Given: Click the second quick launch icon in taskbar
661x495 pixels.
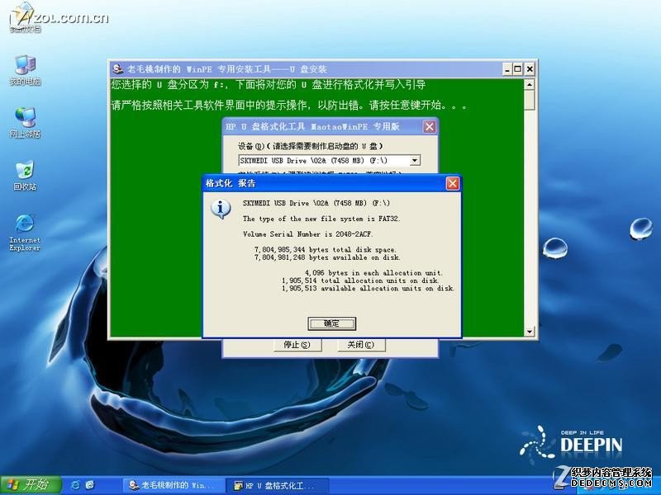Looking at the screenshot, I should pos(90,485).
